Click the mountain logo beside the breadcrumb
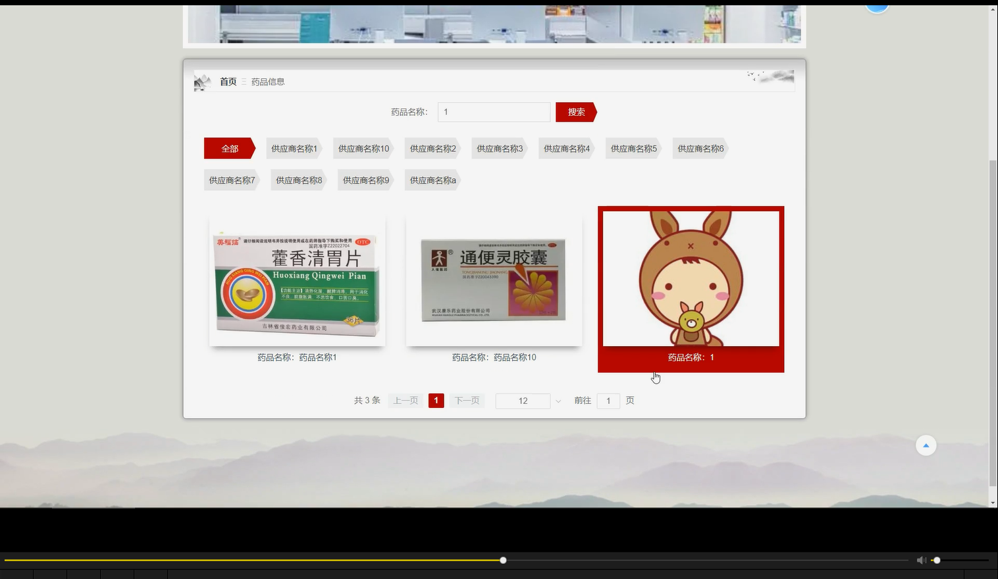This screenshot has width=998, height=579. [203, 81]
